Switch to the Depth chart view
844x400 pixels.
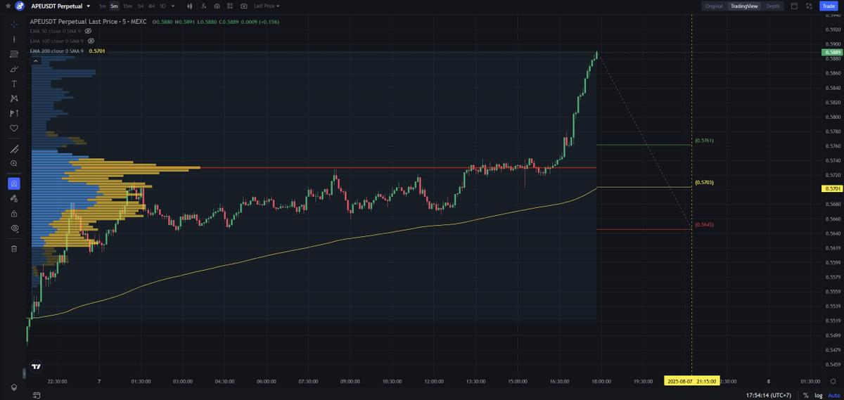pyautogui.click(x=773, y=6)
